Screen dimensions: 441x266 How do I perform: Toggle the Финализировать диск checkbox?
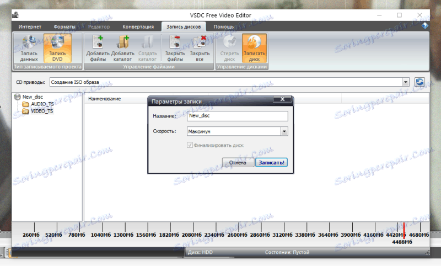tap(190, 145)
